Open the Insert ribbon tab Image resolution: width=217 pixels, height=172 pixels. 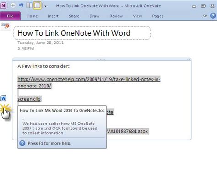[53, 16]
